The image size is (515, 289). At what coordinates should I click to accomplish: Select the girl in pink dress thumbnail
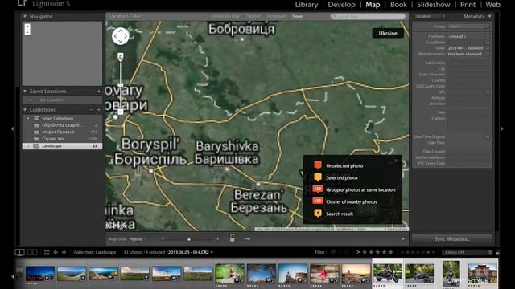click(324, 273)
